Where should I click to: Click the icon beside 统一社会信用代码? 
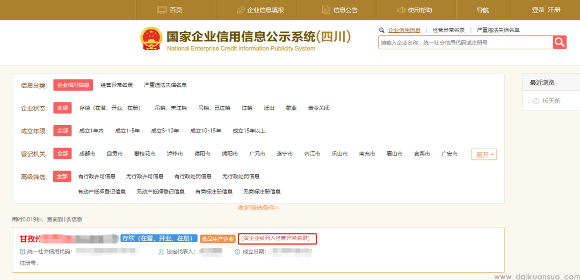[23, 252]
